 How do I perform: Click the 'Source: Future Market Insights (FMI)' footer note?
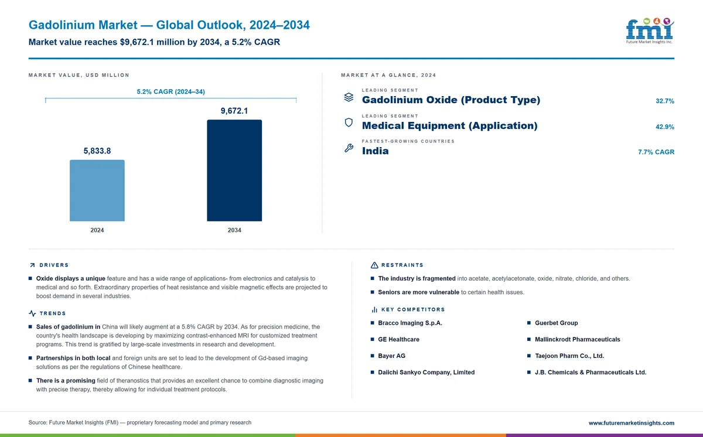tap(140, 422)
